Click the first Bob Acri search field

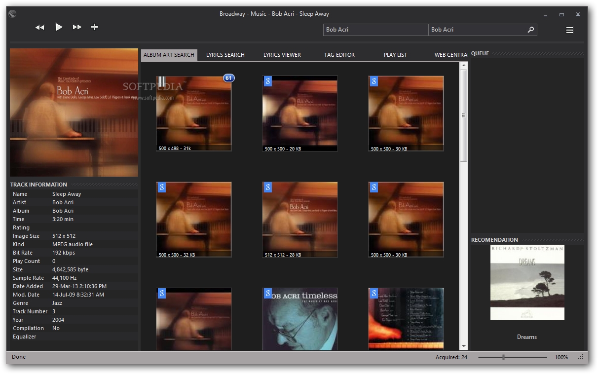pos(375,30)
